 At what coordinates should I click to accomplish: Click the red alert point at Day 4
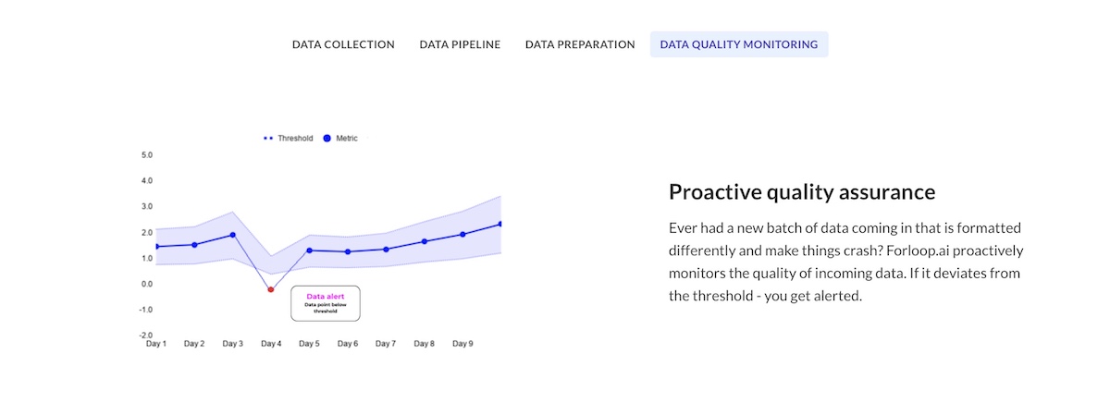(x=271, y=289)
